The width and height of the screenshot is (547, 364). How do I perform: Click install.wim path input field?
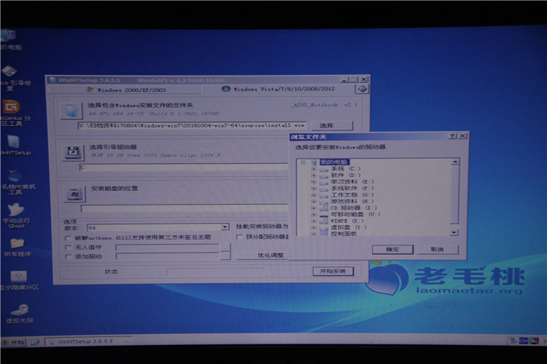point(192,125)
